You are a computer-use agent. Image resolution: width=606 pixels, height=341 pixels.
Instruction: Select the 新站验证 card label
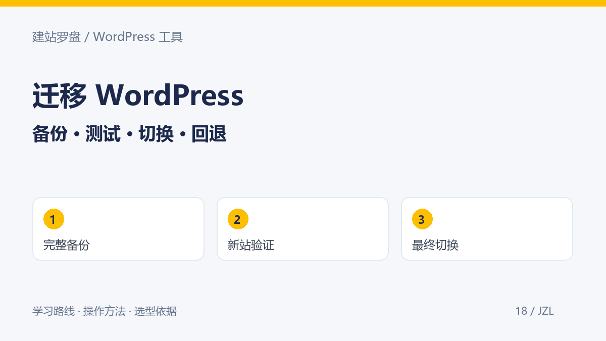point(251,246)
